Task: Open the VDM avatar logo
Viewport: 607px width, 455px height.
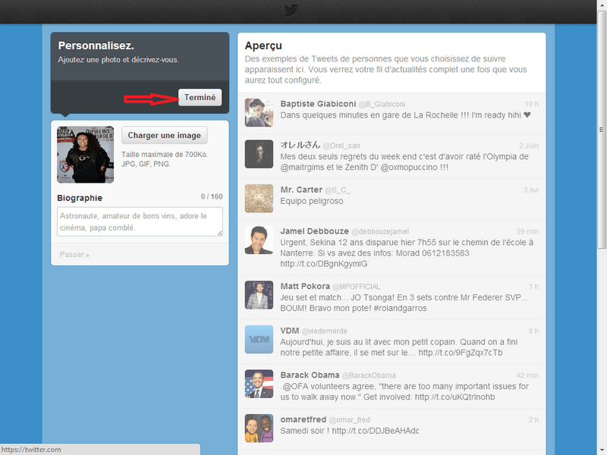Action: 259,340
